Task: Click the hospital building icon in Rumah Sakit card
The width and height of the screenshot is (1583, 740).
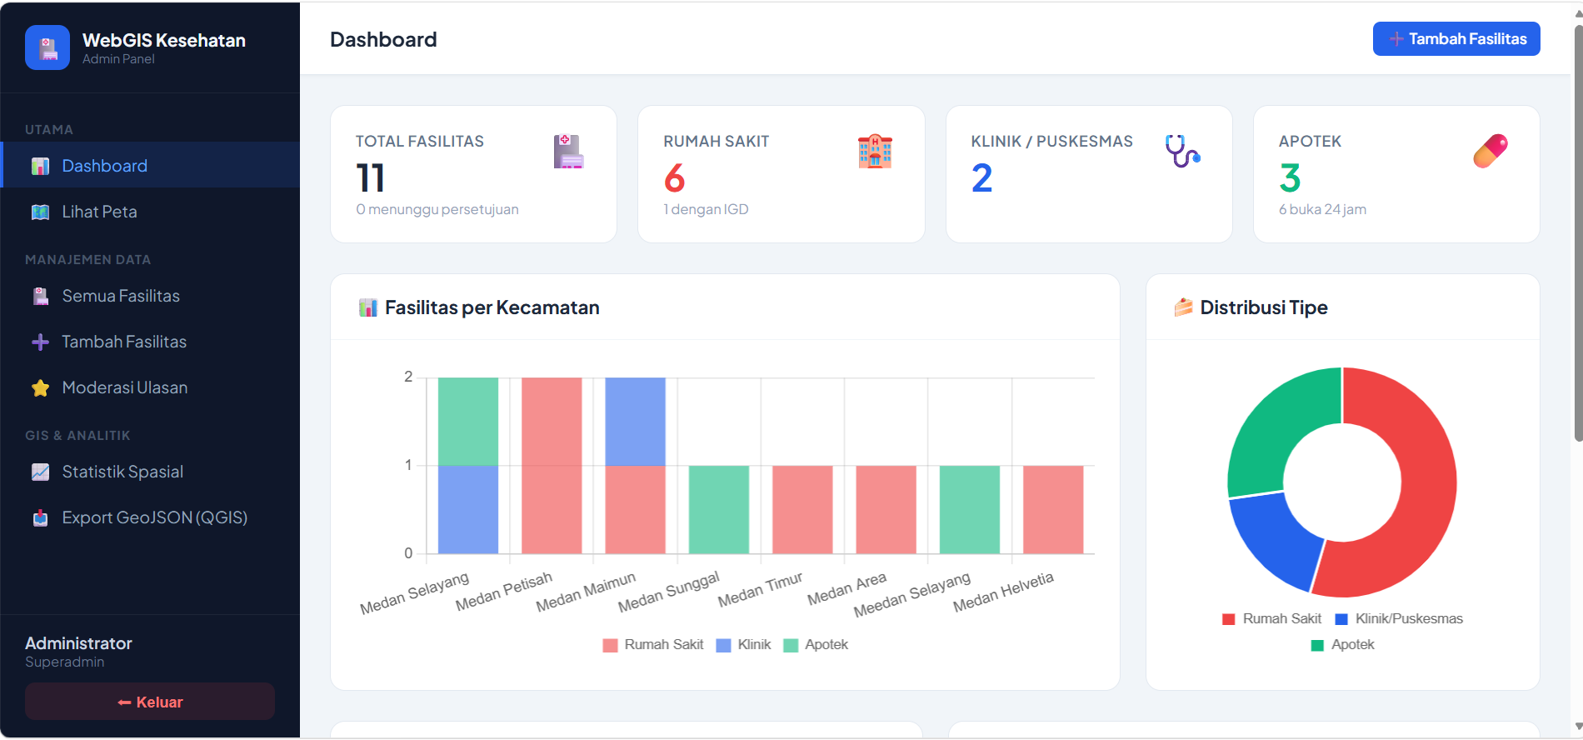Action: point(875,151)
